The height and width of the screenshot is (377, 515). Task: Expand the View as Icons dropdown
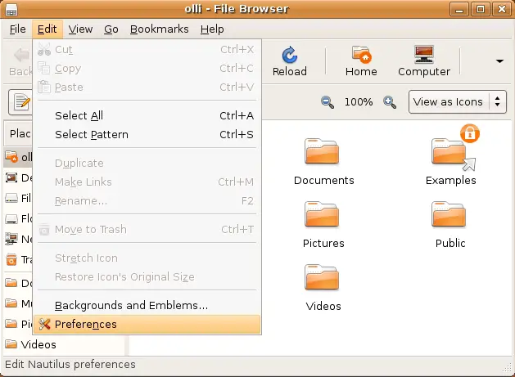pos(458,102)
